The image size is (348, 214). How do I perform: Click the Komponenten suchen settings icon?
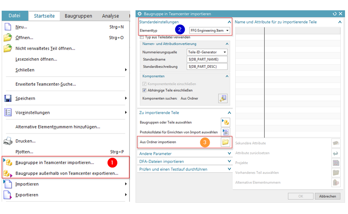click(x=222, y=98)
